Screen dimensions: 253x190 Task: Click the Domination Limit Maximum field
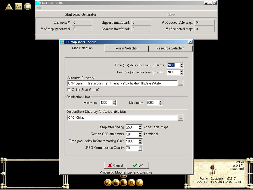click(x=152, y=103)
